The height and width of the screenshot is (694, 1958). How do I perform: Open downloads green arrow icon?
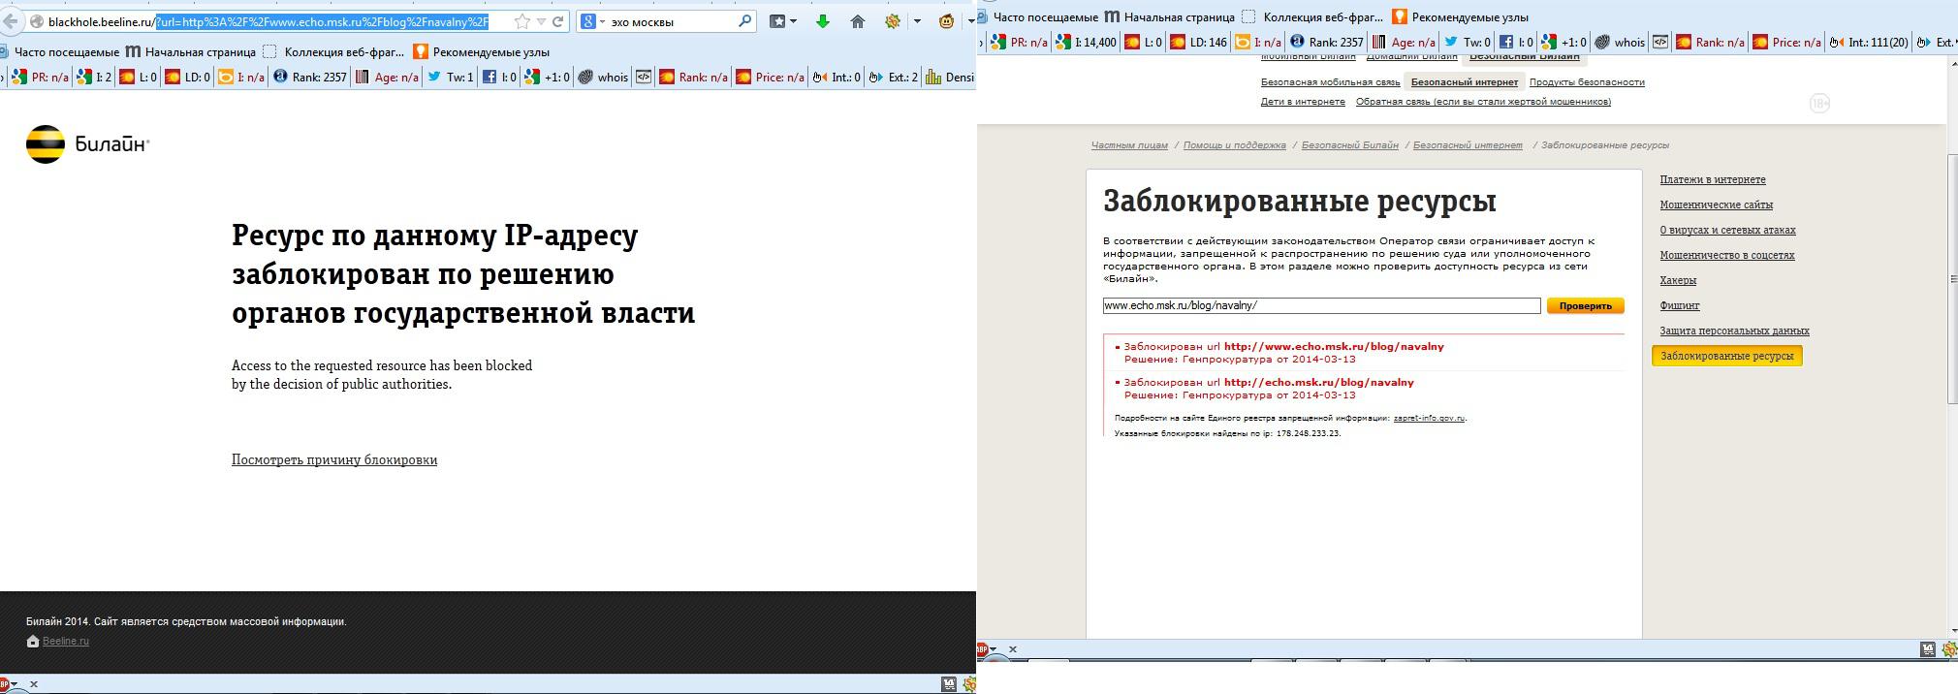(x=822, y=21)
